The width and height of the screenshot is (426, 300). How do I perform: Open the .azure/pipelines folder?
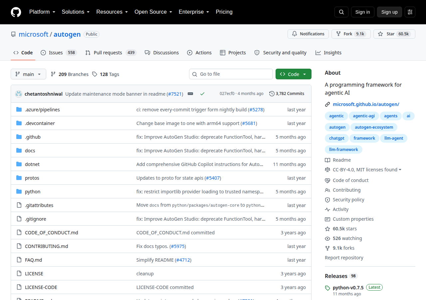(42, 110)
